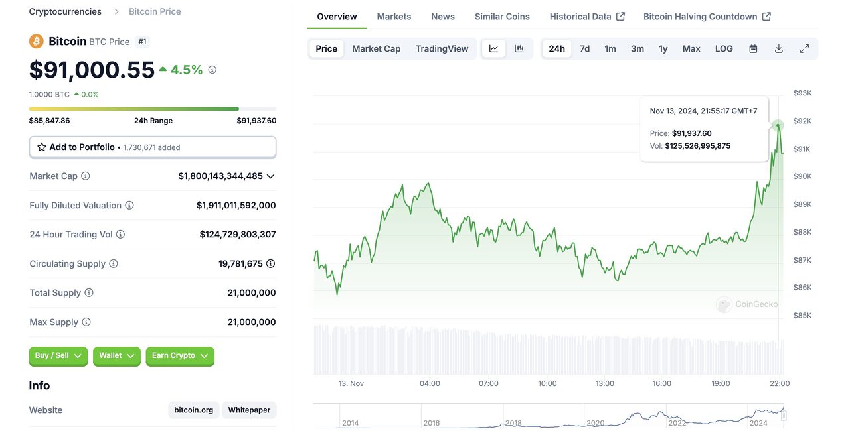The width and height of the screenshot is (850, 431).
Task: Show Circulating Supply label info icon
Action: tap(114, 264)
